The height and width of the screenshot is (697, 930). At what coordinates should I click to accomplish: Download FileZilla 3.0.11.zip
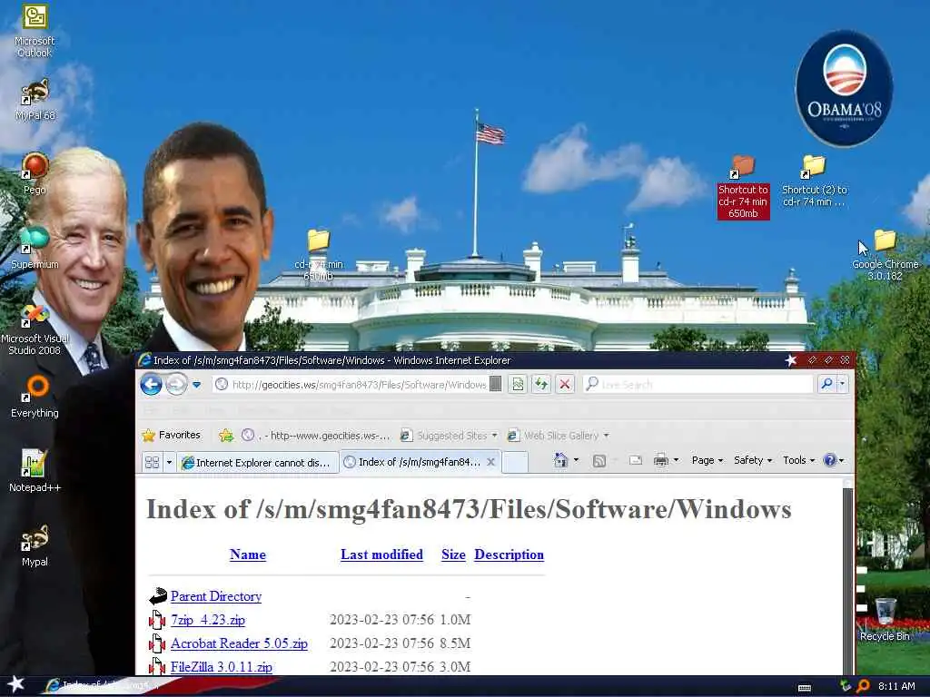pyautogui.click(x=222, y=667)
